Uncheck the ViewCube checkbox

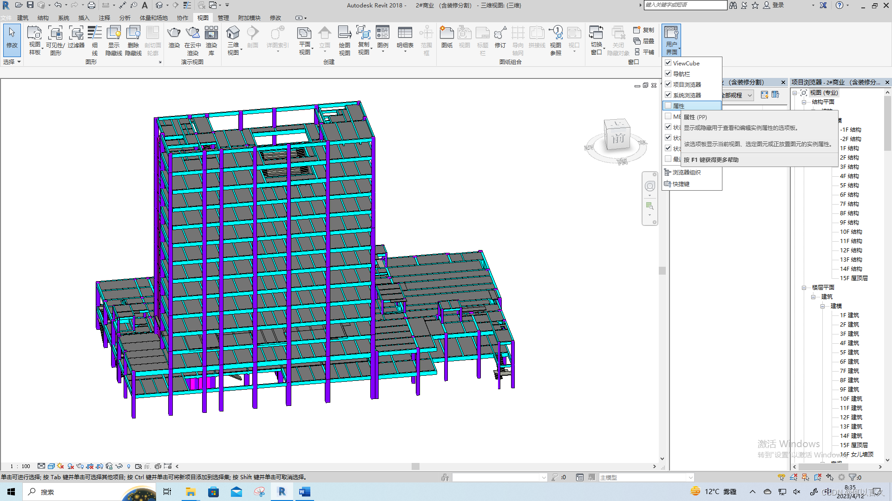pos(668,63)
